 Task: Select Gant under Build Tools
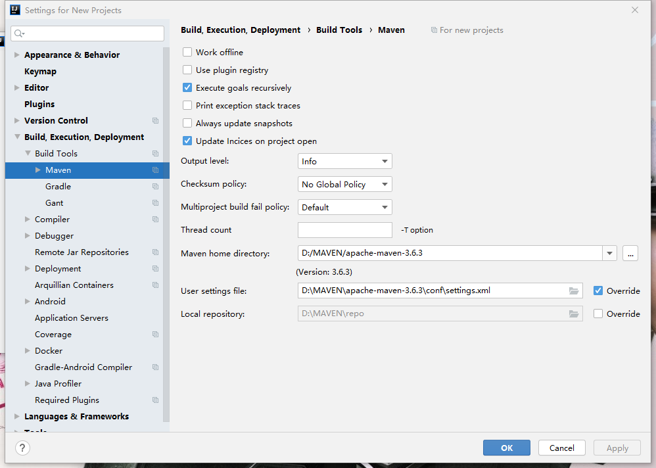click(55, 203)
